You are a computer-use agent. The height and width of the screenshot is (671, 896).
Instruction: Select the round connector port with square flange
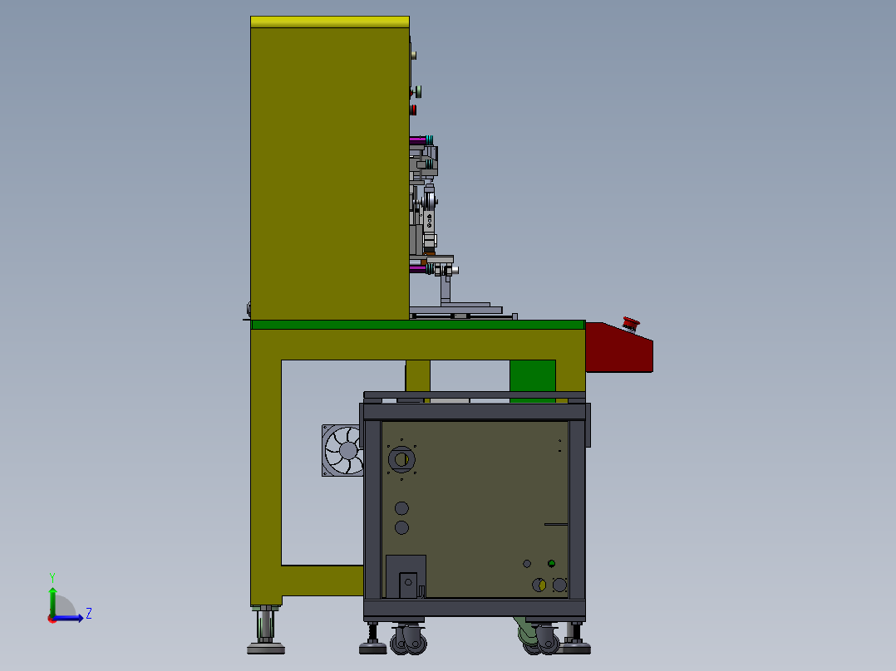[401, 460]
